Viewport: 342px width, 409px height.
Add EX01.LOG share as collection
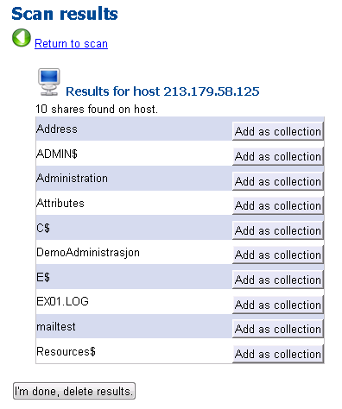pyautogui.click(x=278, y=305)
